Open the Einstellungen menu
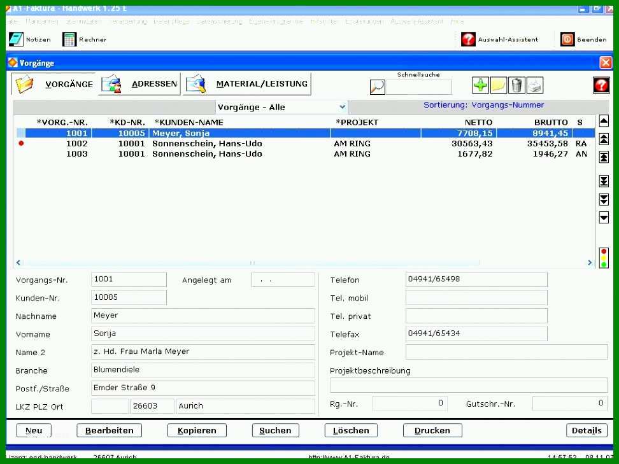 [x=364, y=21]
